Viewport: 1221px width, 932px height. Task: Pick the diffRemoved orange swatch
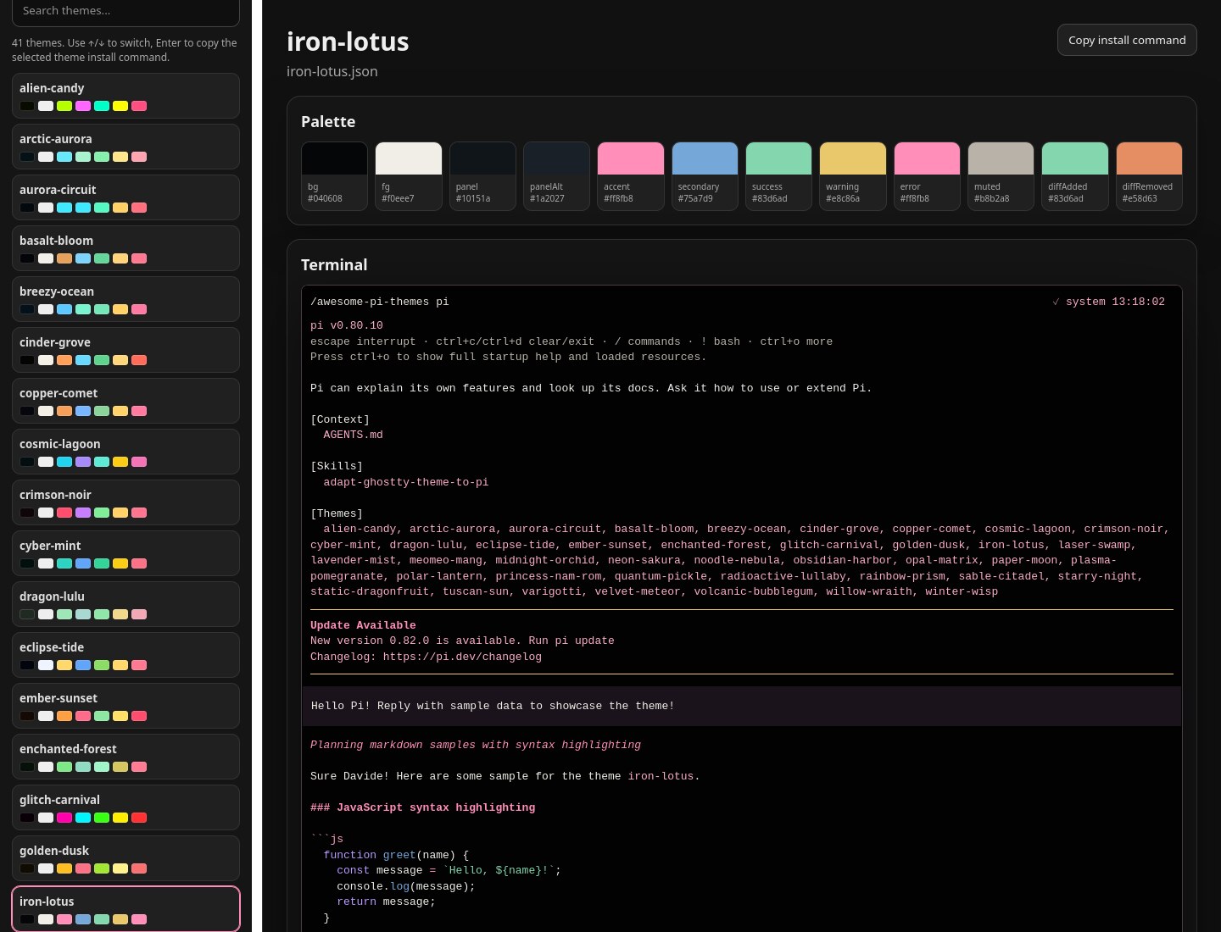click(1149, 176)
